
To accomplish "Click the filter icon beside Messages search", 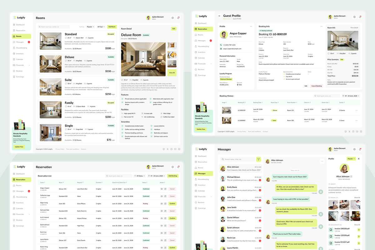I will (258, 159).
